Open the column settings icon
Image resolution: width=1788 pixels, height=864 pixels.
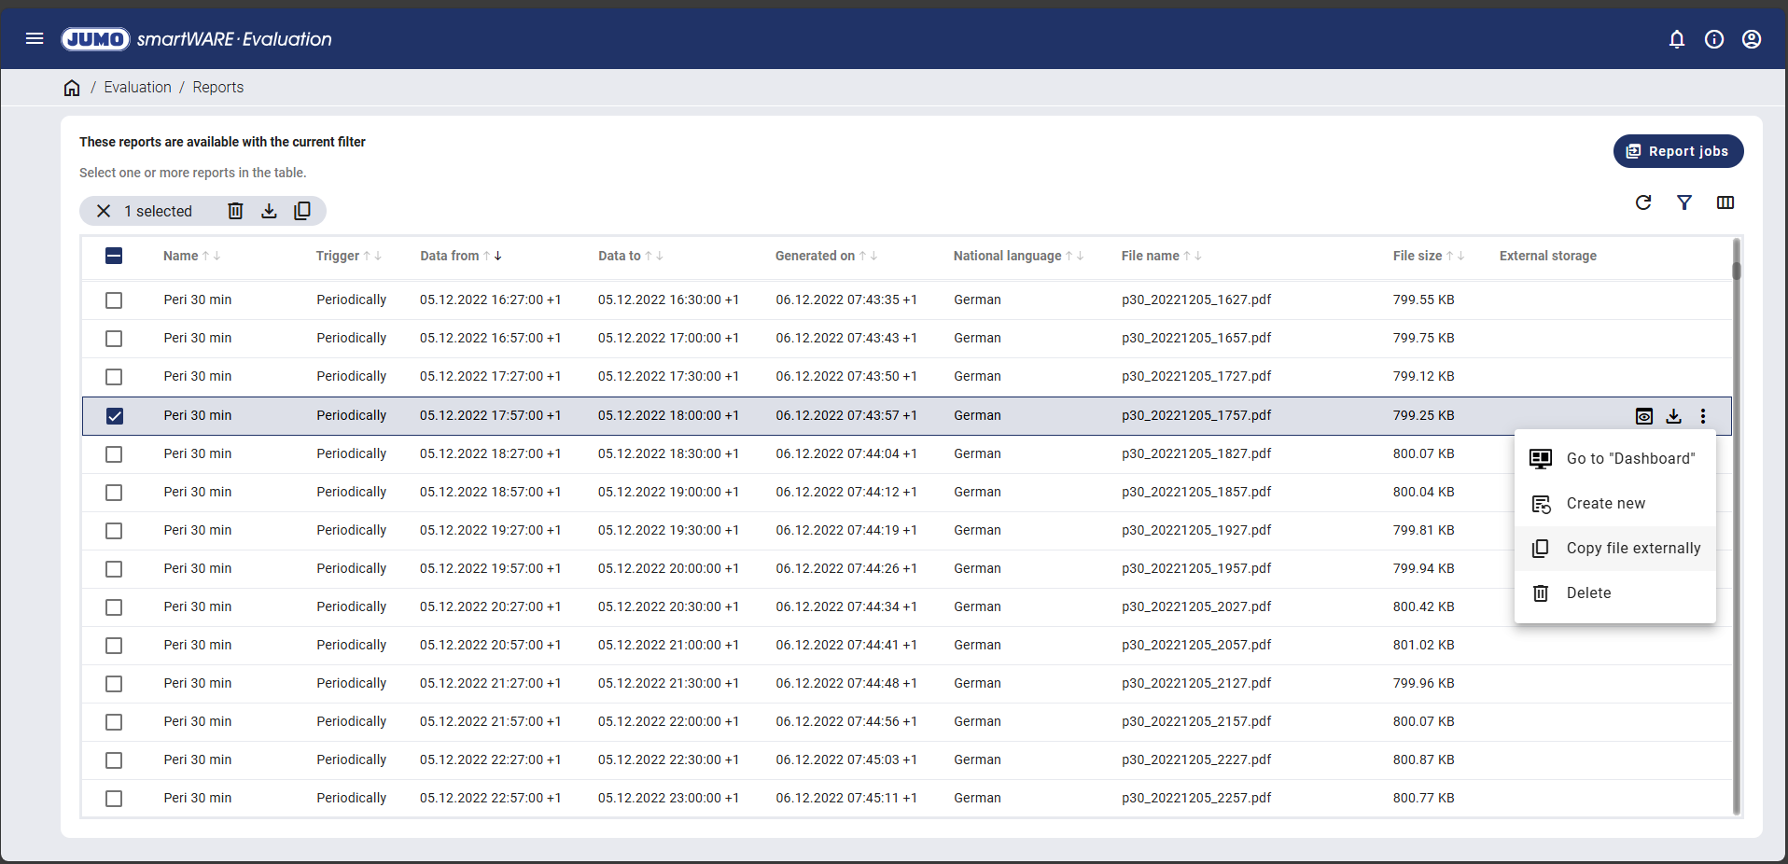tap(1725, 202)
